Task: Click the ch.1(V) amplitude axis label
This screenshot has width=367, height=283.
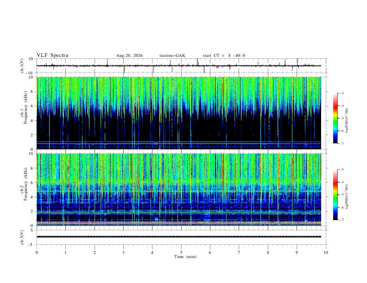Action: click(22, 66)
